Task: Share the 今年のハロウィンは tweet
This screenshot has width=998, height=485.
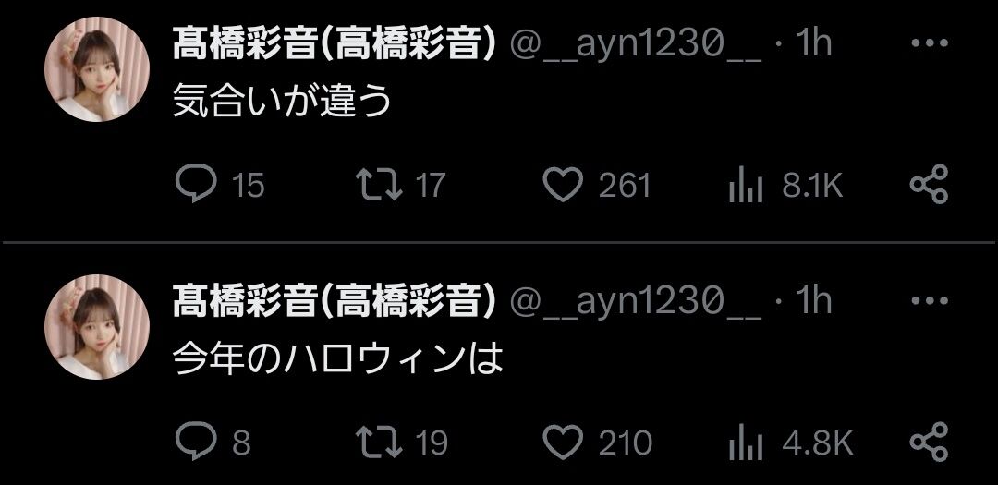Action: (x=930, y=442)
